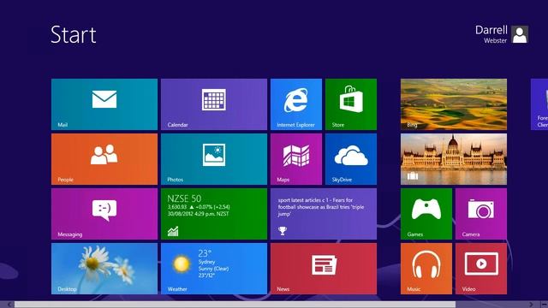Viewport: 548px width, 308px height.
Task: Open the Desktop tile
Action: [x=104, y=269]
